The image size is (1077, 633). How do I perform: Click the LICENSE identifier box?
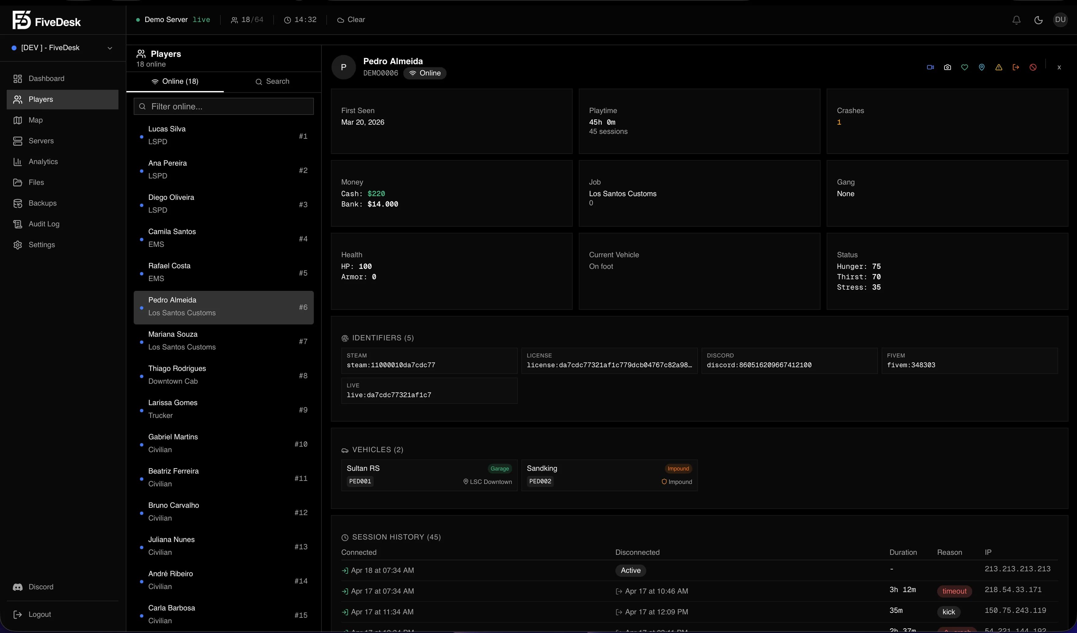pos(609,361)
